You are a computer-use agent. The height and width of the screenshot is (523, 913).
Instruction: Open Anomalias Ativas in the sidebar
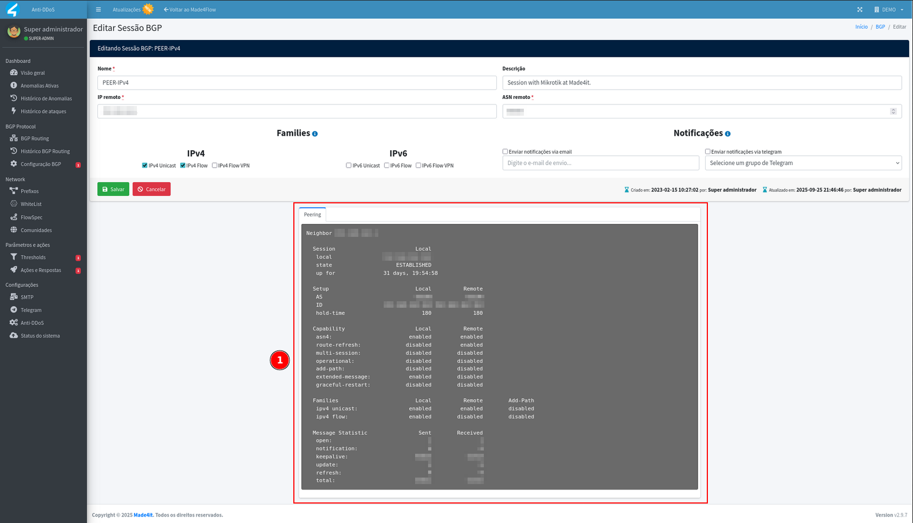[x=40, y=85]
